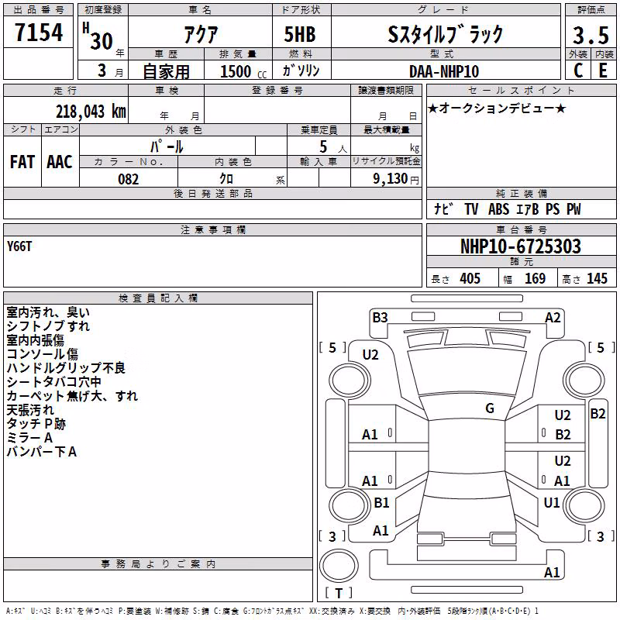Click displacement value 1500 cc
620x620 pixels.
click(243, 71)
